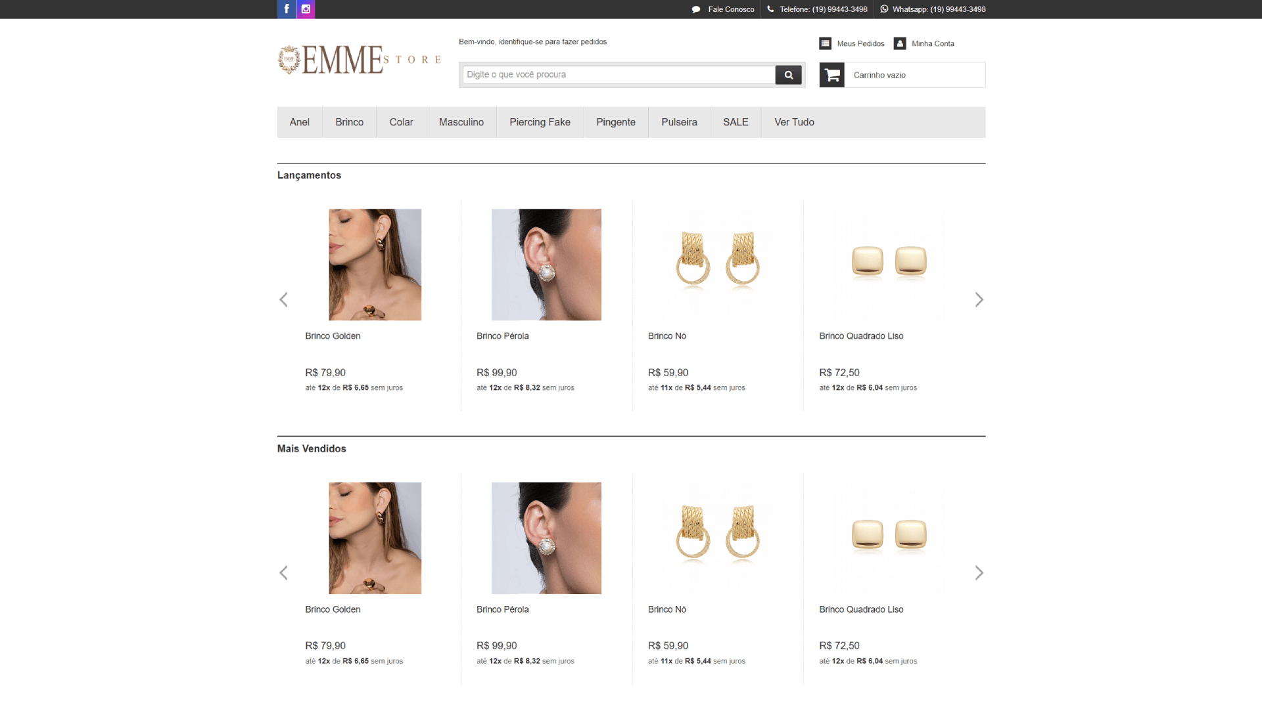Show previous items in Lançamentos carousel
Screen dimensions: 1262x709
pyautogui.click(x=284, y=300)
